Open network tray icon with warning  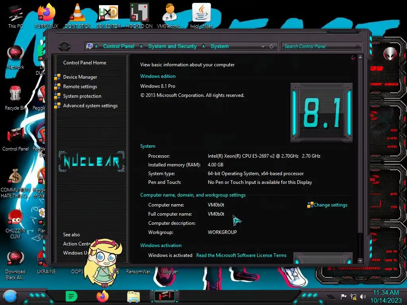pos(353,296)
